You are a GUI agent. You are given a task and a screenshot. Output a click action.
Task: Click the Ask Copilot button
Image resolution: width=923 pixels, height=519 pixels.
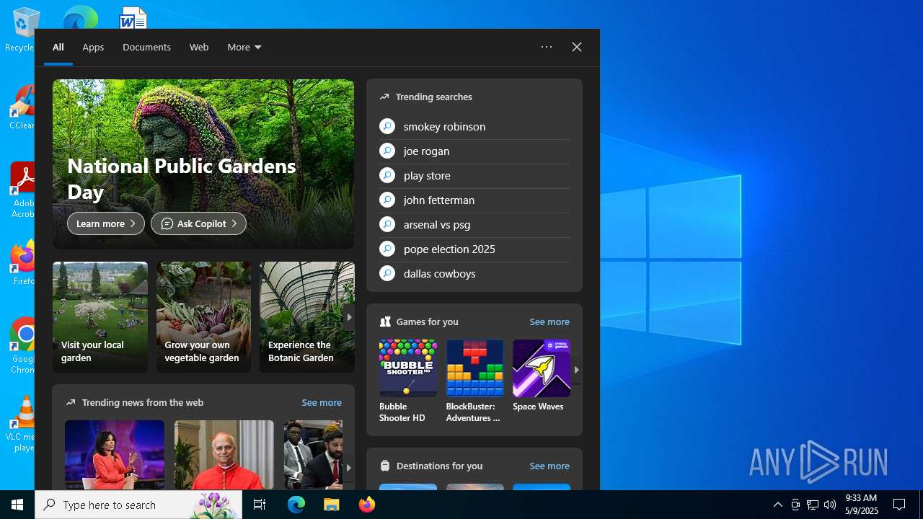198,223
